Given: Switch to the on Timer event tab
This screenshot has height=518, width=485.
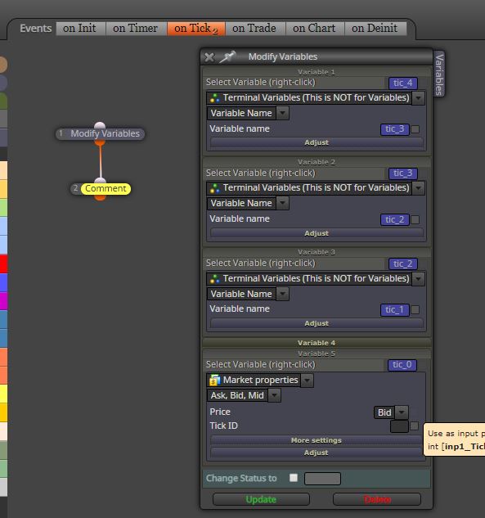Looking at the screenshot, I should click(136, 29).
